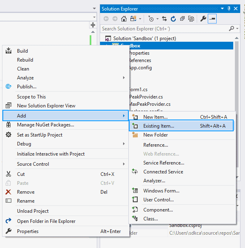Click the Collapse All icon

(x=182, y=19)
